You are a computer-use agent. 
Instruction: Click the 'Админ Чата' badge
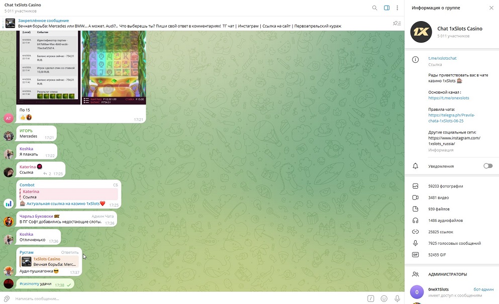103,216
